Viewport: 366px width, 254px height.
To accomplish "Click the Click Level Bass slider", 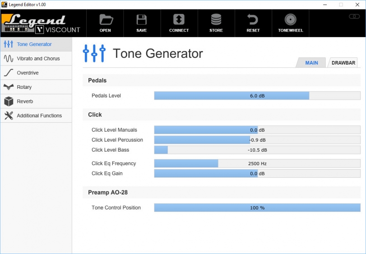I will pos(257,150).
